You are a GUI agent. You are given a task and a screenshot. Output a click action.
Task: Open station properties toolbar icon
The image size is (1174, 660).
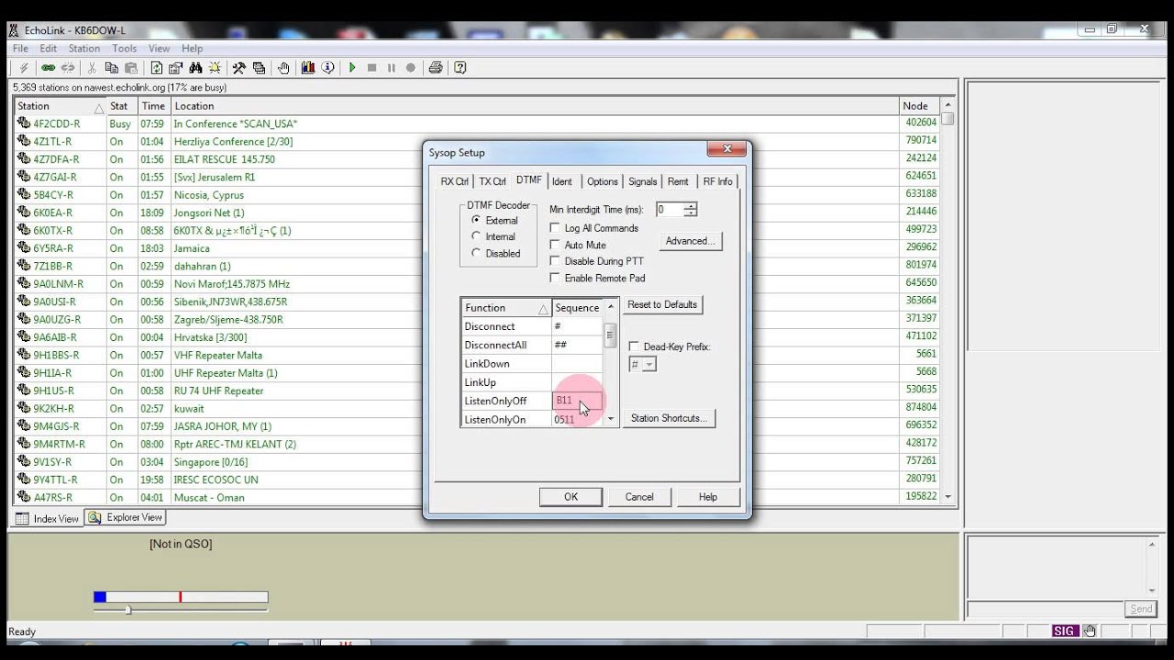tap(176, 68)
